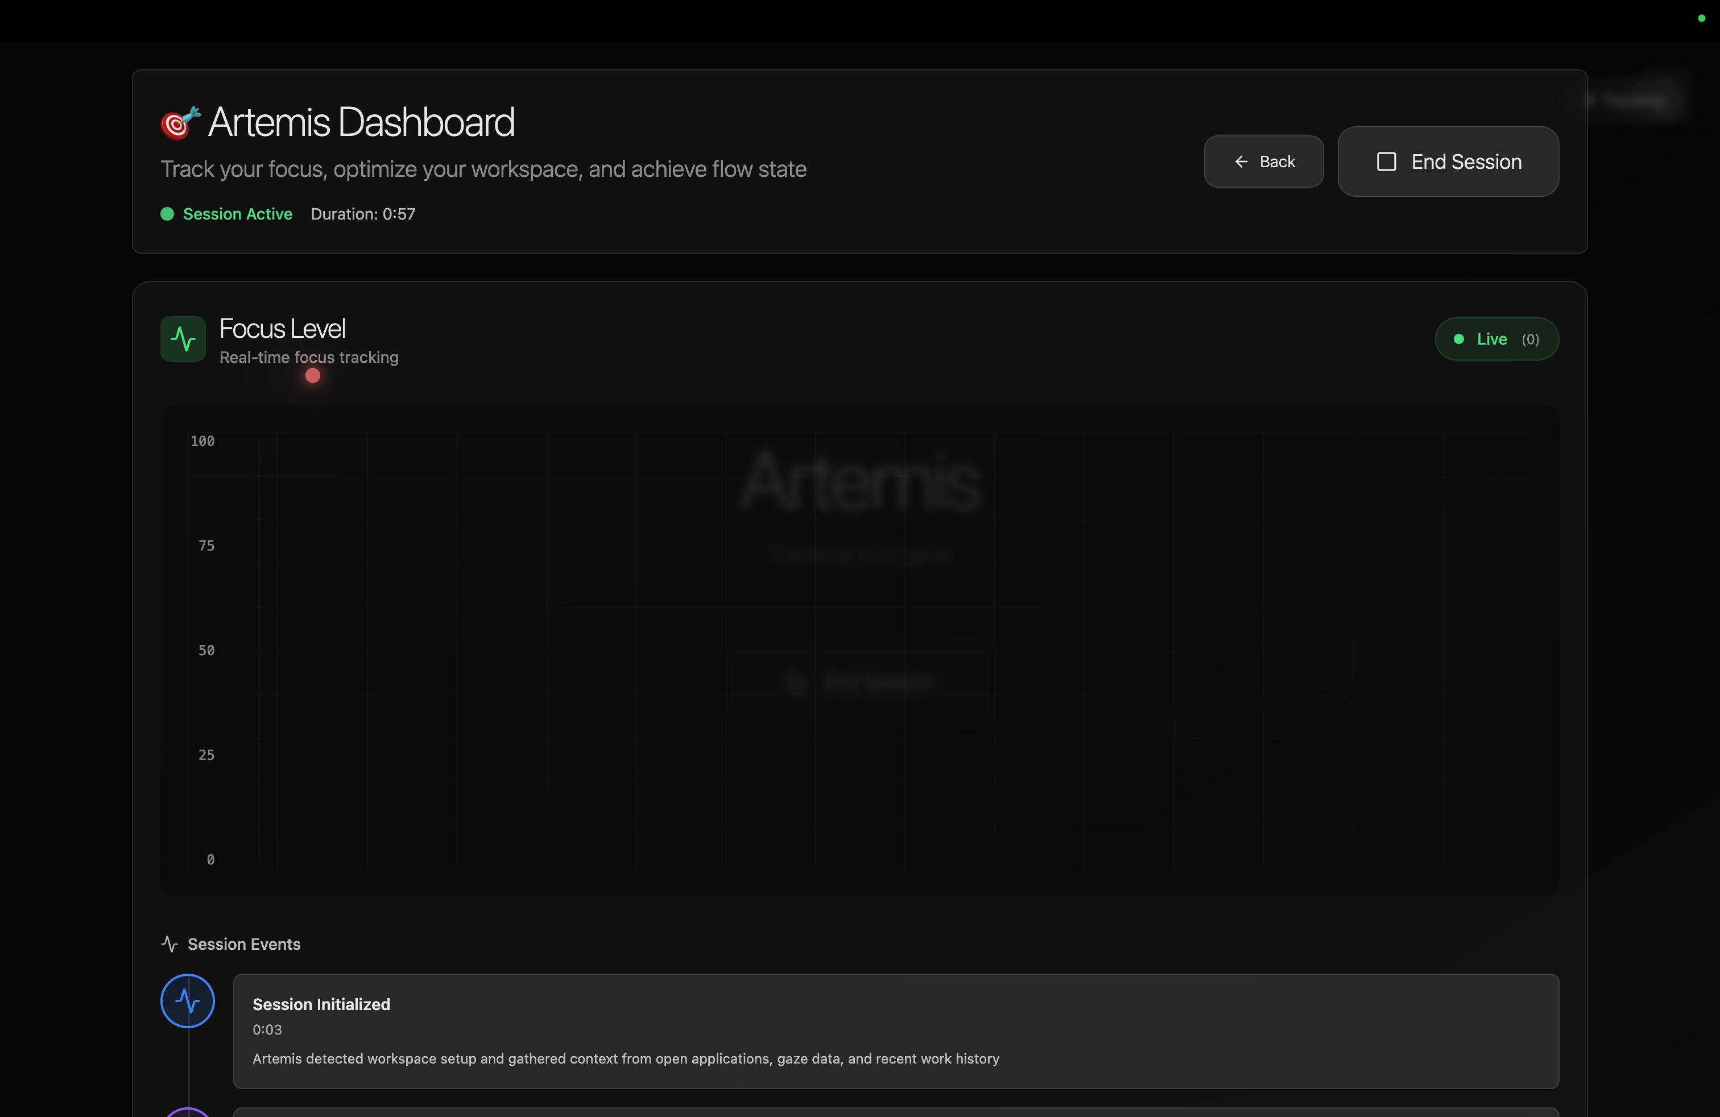Click the blue Session Initialized event icon
This screenshot has height=1117, width=1720.
(x=187, y=1000)
